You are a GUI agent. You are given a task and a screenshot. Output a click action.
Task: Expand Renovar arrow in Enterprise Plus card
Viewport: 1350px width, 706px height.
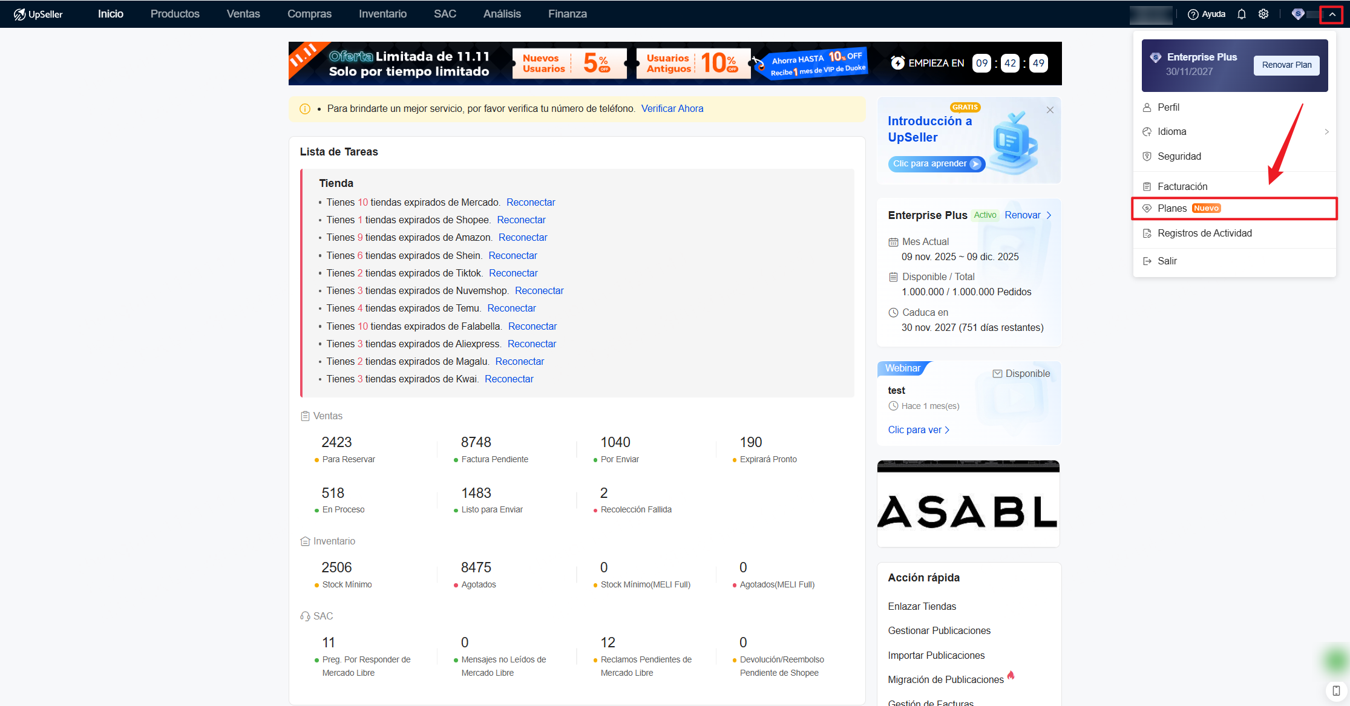point(1049,215)
